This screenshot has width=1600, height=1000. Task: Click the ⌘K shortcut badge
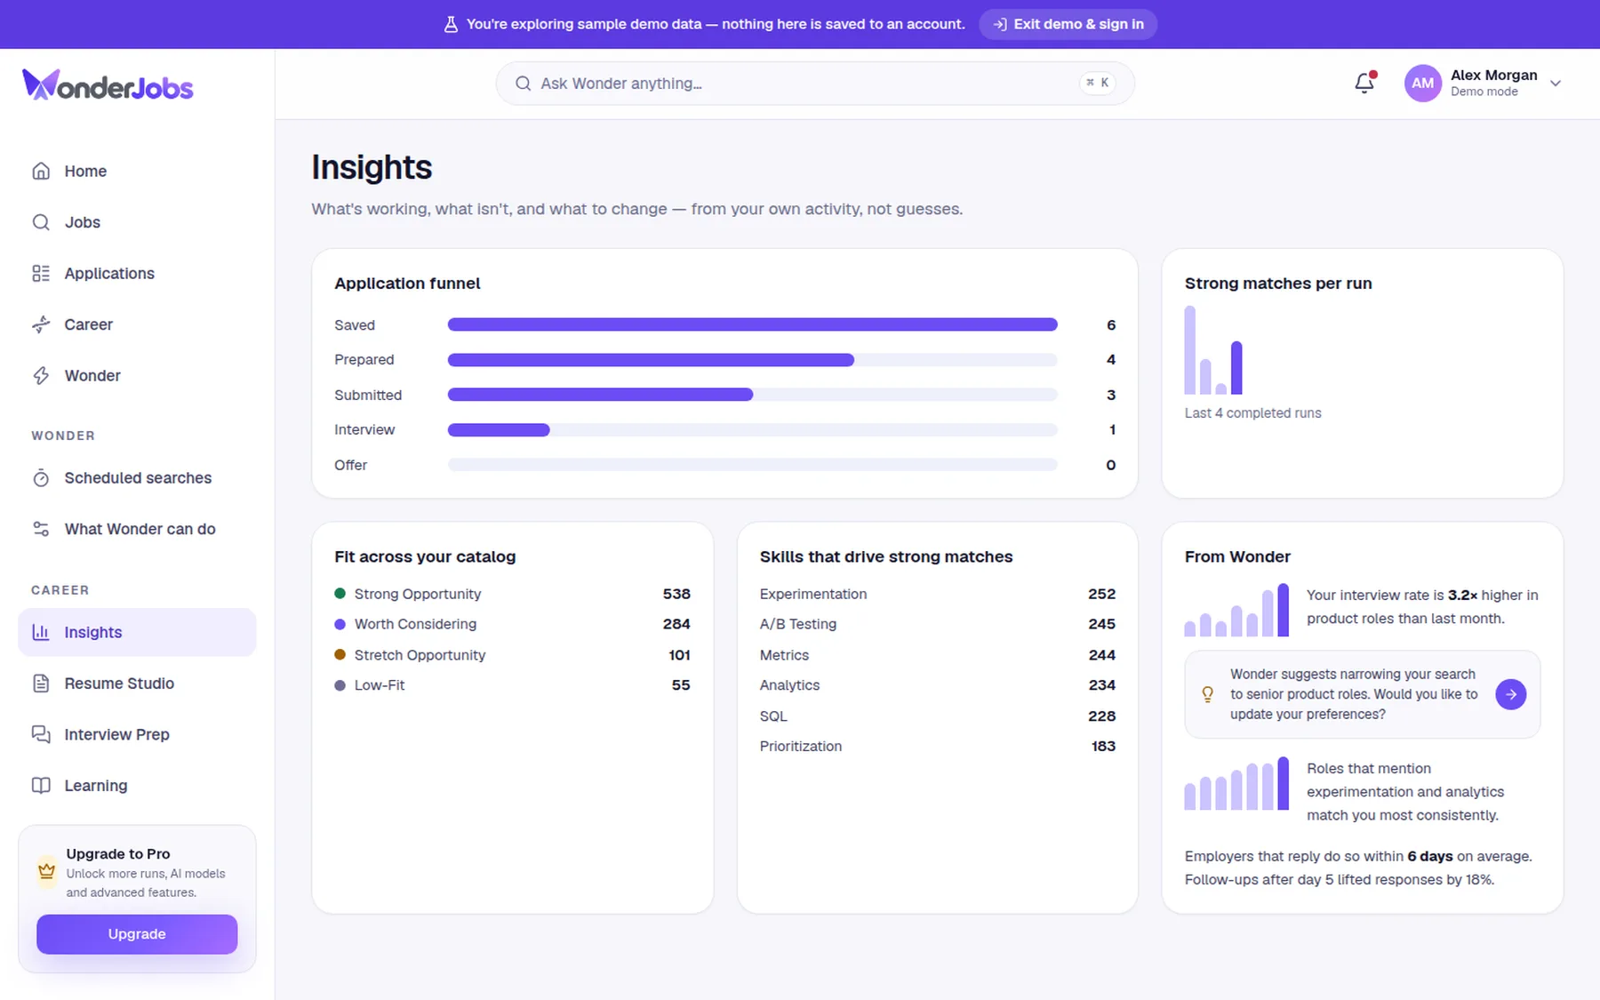click(x=1097, y=83)
